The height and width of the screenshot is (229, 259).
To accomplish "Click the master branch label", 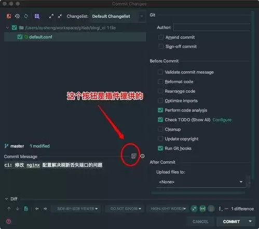I will 17,146.
